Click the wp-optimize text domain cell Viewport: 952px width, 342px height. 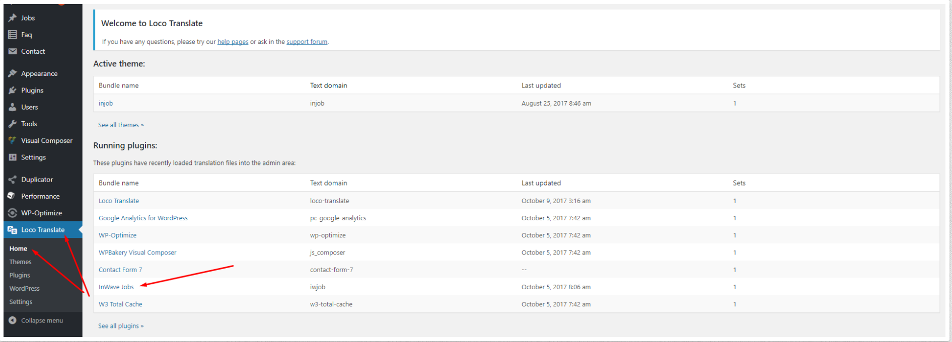click(x=328, y=235)
